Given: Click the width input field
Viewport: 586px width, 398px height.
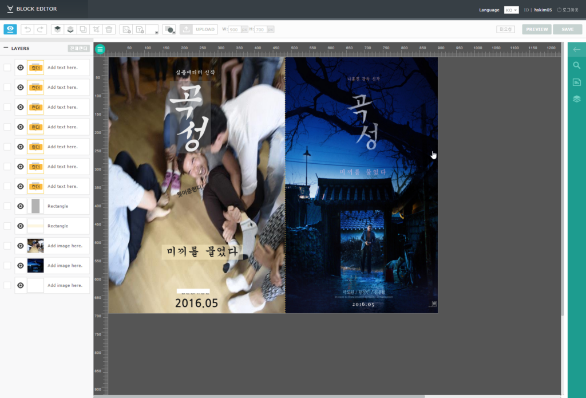Looking at the screenshot, I should [235, 29].
